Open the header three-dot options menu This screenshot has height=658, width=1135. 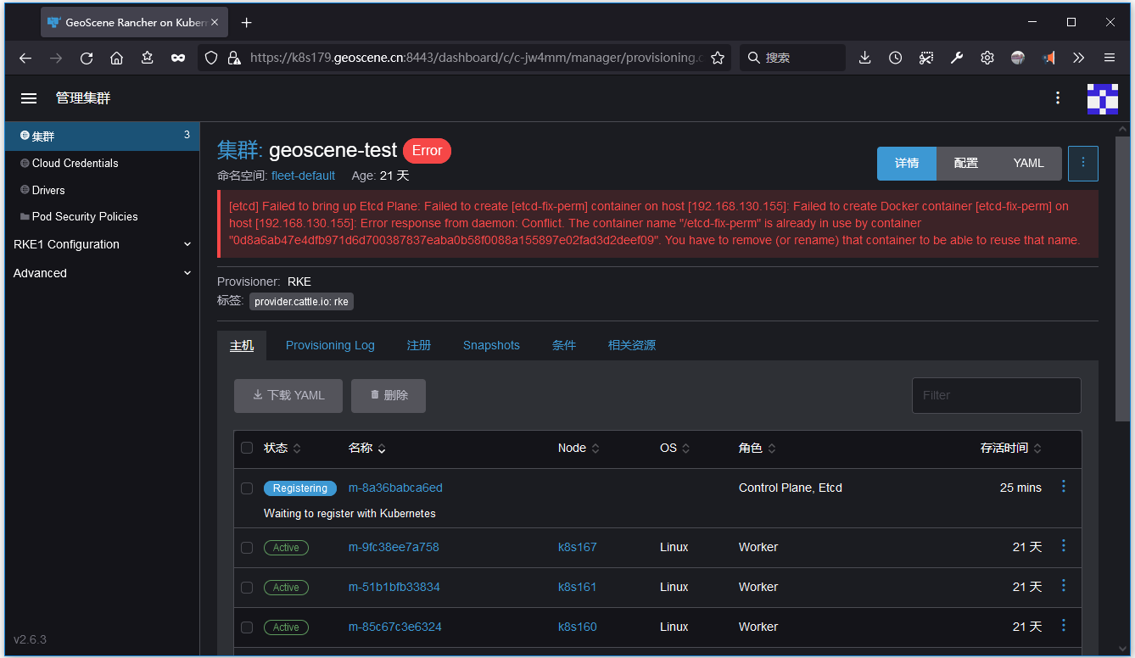(x=1058, y=98)
